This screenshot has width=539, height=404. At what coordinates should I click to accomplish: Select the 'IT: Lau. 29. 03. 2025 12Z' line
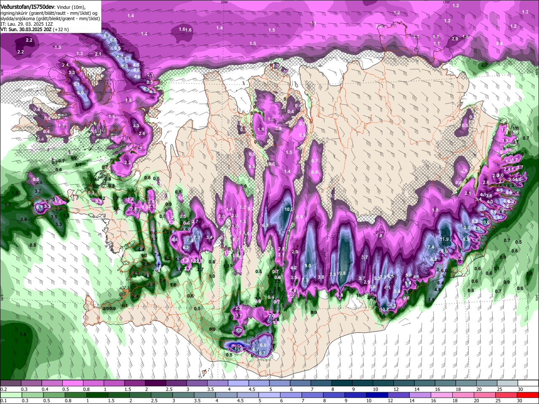coord(27,24)
